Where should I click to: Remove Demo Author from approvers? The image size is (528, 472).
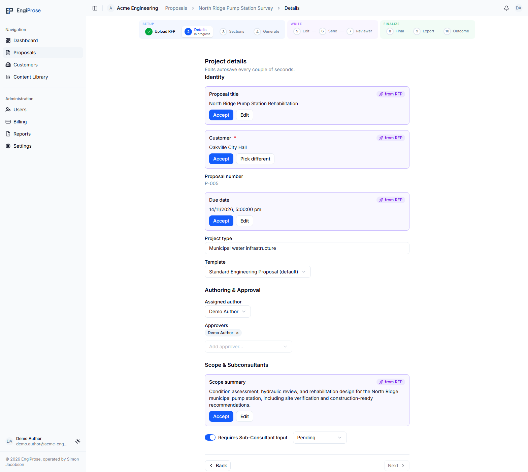pos(237,333)
